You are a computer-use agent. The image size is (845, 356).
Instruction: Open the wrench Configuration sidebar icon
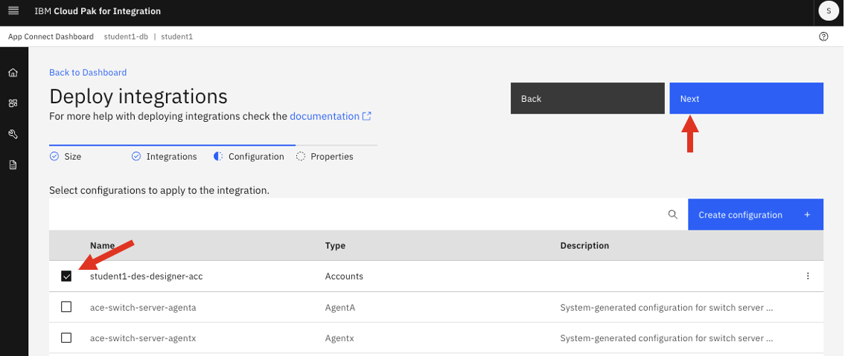(13, 135)
